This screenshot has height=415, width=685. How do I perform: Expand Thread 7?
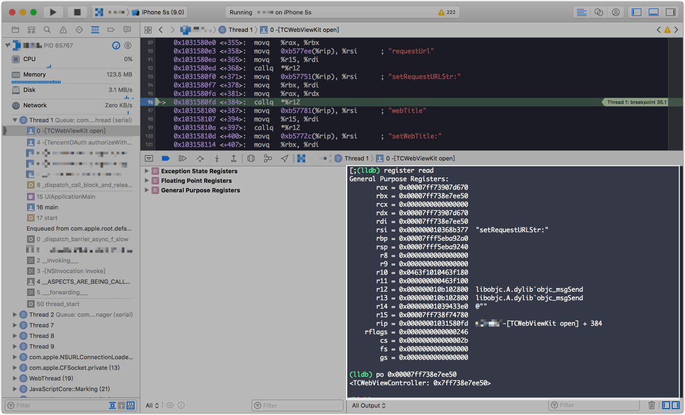click(x=15, y=325)
